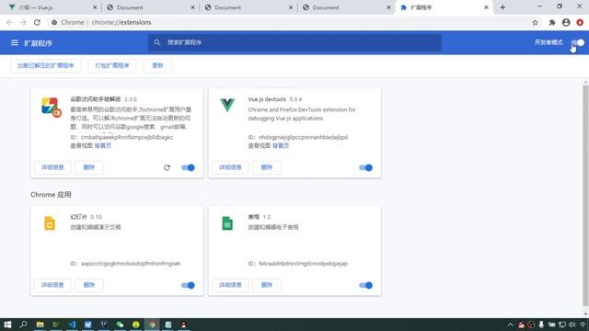Open a new browser tab

pos(502,7)
